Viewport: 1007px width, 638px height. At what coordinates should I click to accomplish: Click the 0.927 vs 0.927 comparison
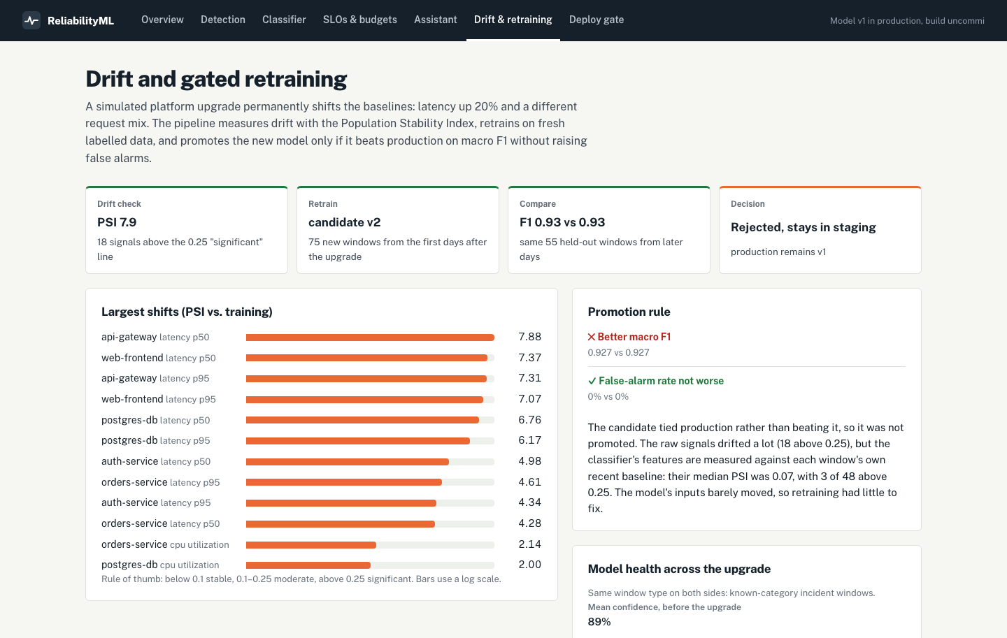619,353
